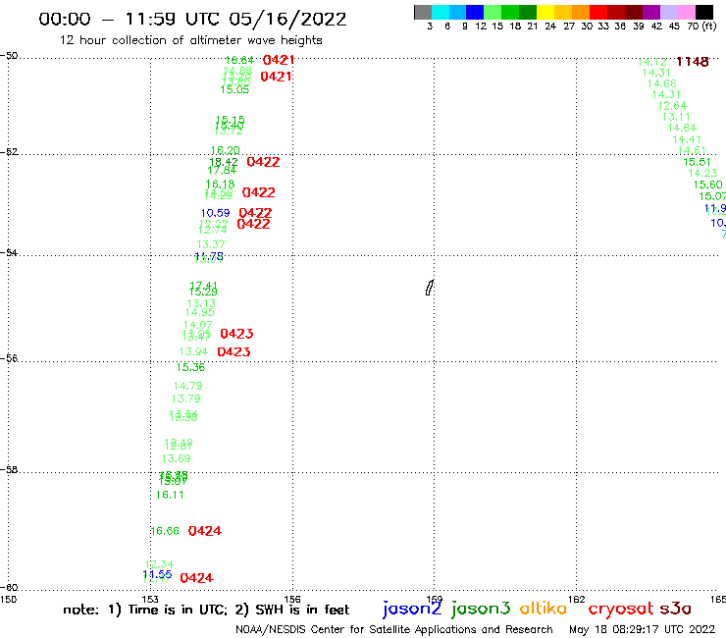Image resolution: width=726 pixels, height=638 pixels.
Task: Click the wave height value 12.64
Action: pos(672,106)
